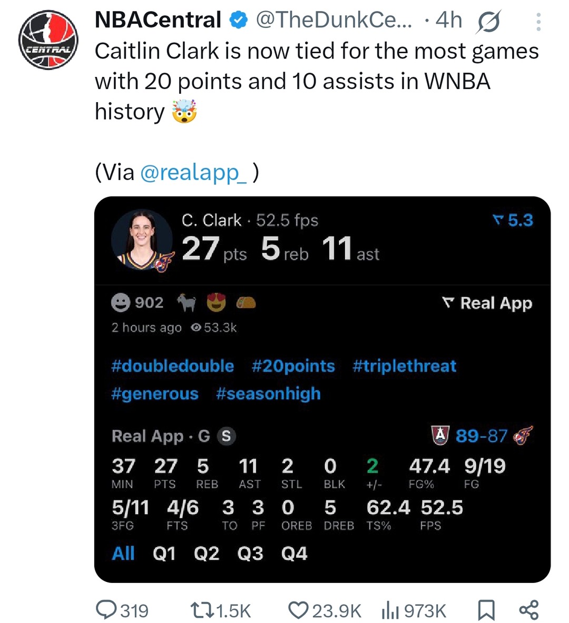
Task: Open the three-dot more options menu
Action: click(538, 22)
